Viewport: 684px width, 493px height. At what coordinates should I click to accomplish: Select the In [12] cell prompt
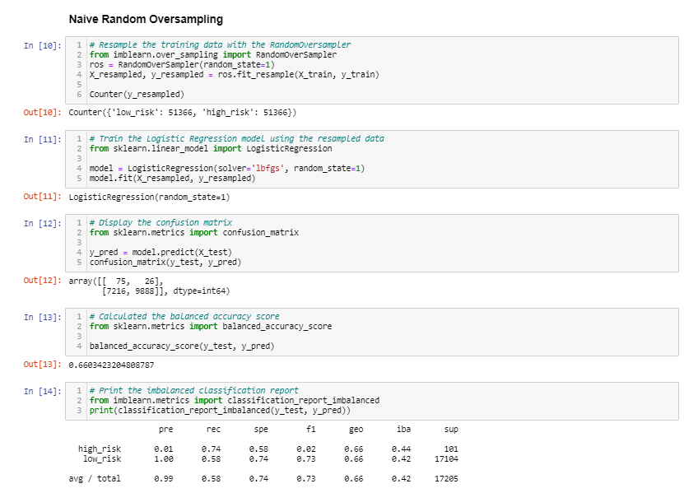coord(43,223)
